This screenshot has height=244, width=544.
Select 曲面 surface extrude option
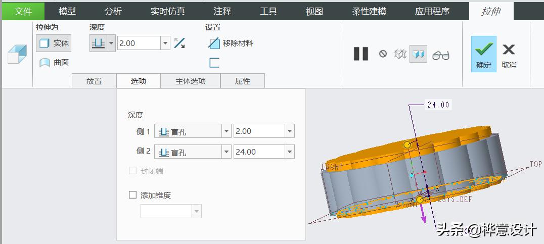click(x=54, y=63)
